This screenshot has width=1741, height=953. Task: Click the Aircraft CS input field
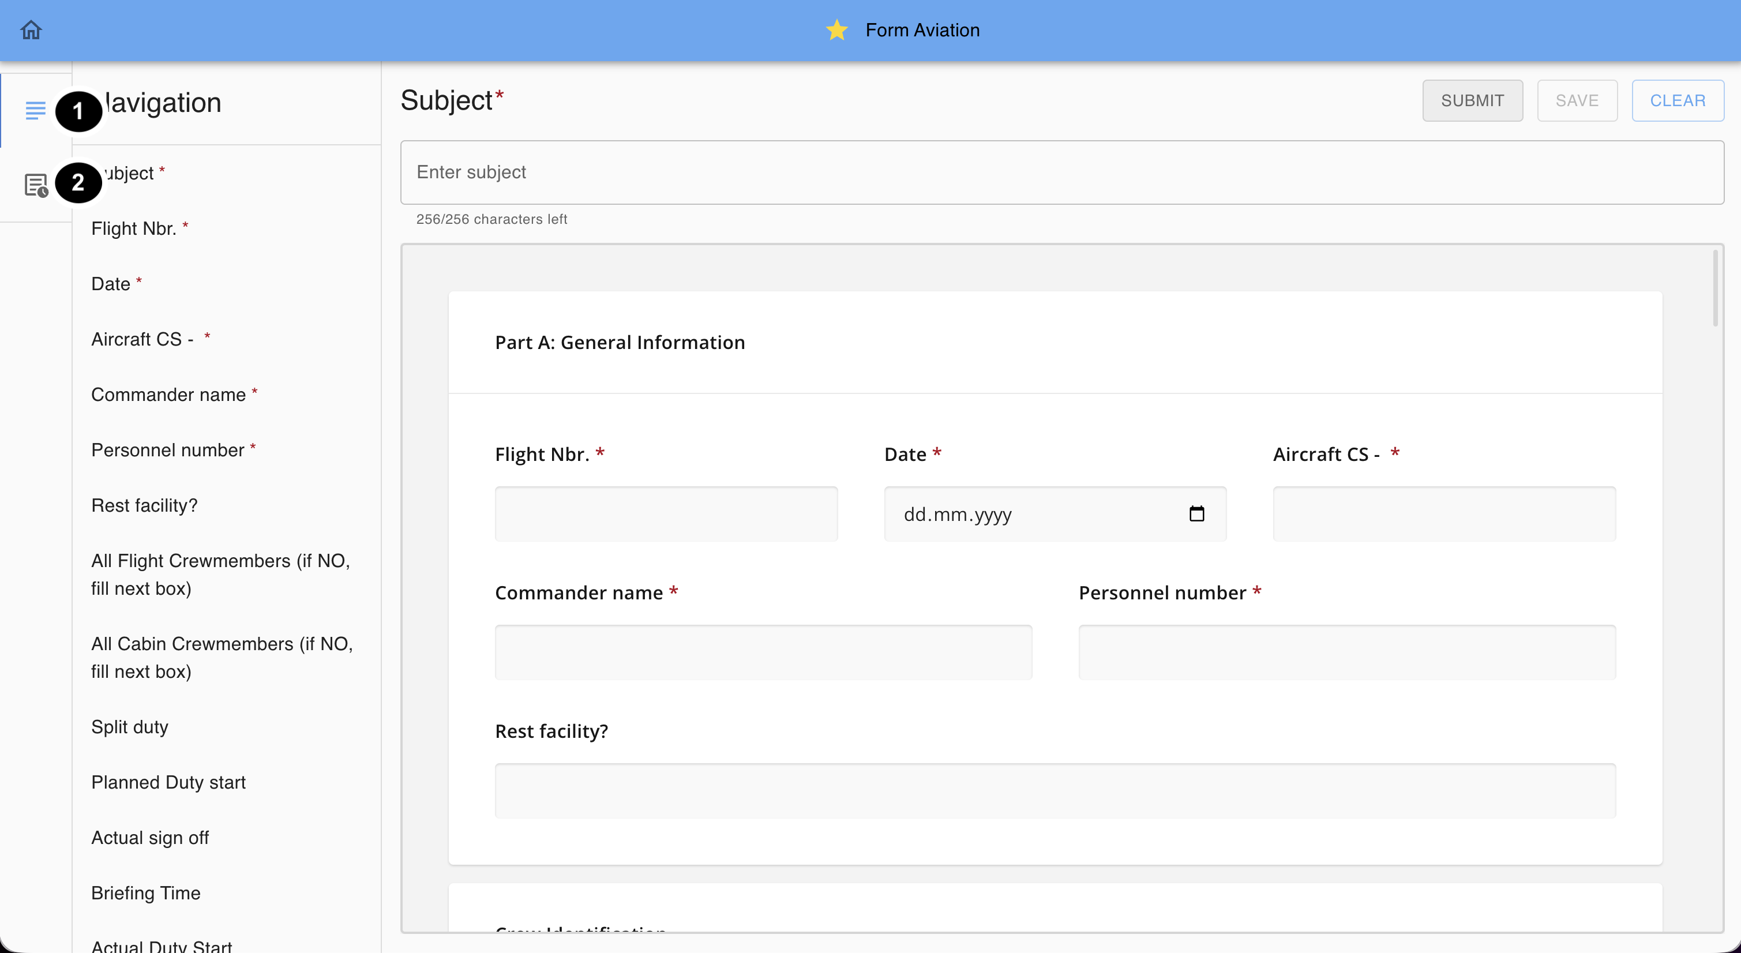pyautogui.click(x=1444, y=513)
